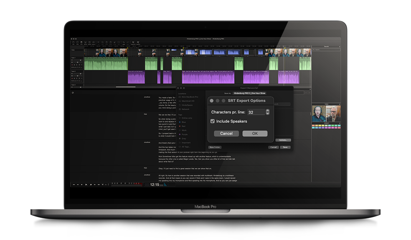Click the Redo arrow toolbar icon
Viewport: 411px width, 240px height.
click(128, 42)
